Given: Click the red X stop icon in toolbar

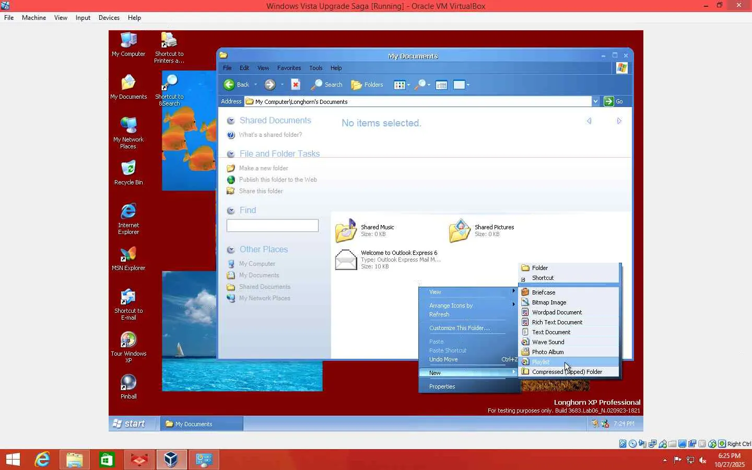Looking at the screenshot, I should [296, 85].
